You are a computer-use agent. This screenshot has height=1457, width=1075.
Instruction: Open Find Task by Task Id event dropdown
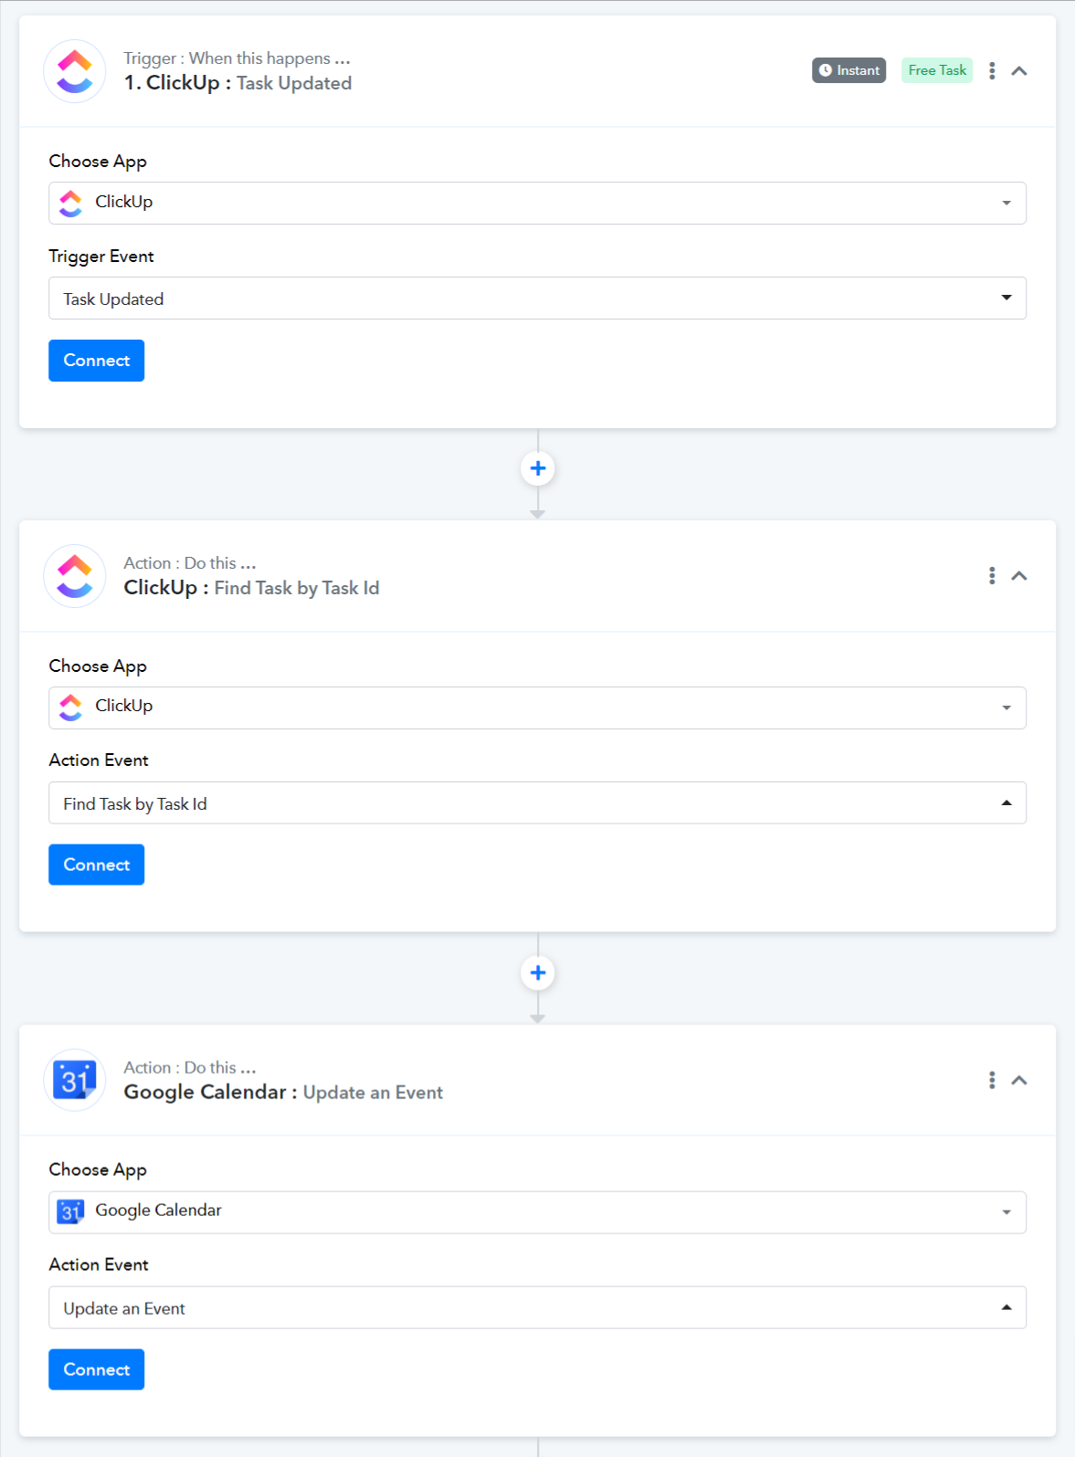point(537,803)
